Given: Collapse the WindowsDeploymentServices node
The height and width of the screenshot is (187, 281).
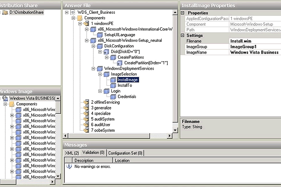Looking at the screenshot, I should [93, 68].
